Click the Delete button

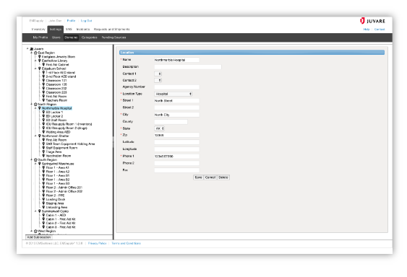point(223,177)
